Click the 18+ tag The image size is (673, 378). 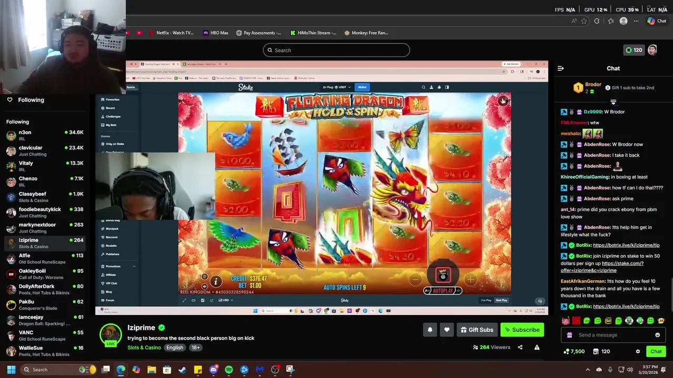(196, 348)
